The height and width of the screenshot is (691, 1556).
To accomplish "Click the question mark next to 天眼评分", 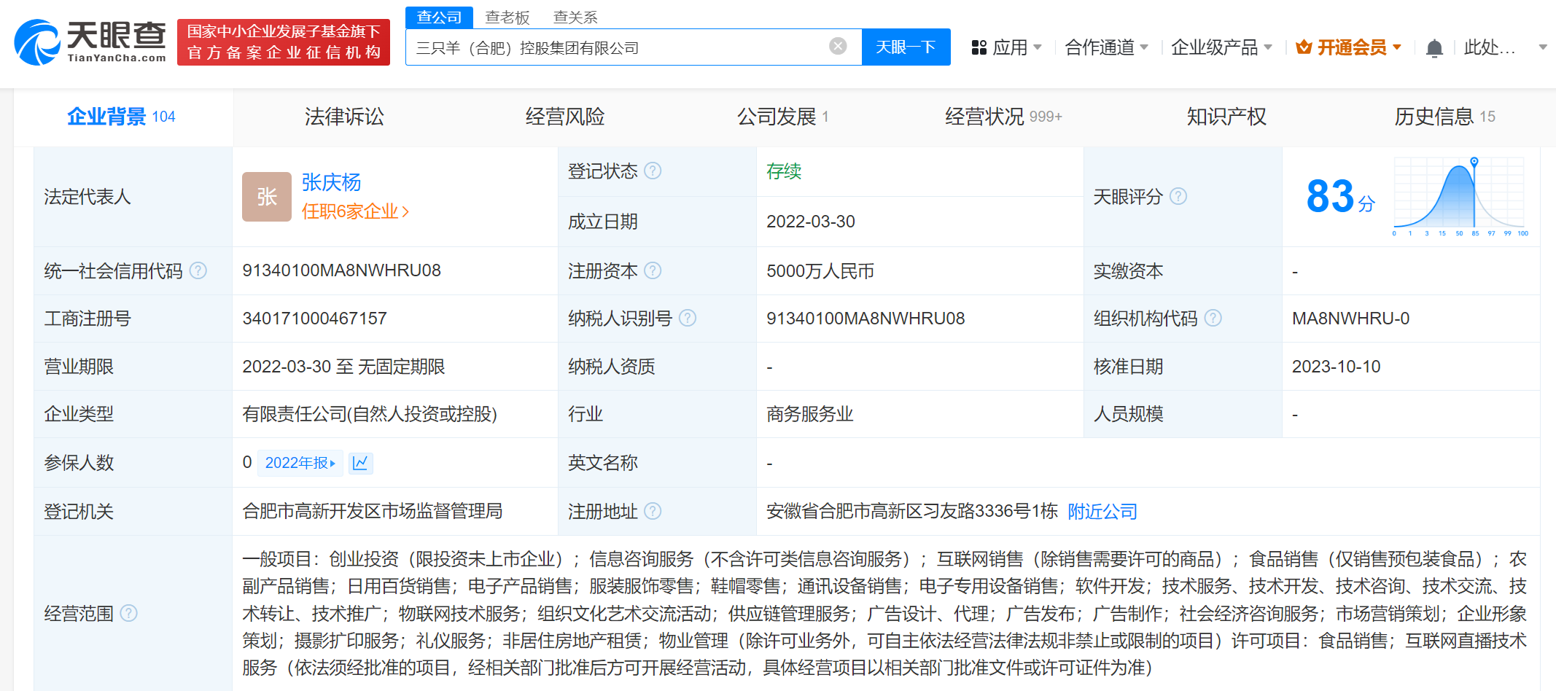I will point(1178,195).
